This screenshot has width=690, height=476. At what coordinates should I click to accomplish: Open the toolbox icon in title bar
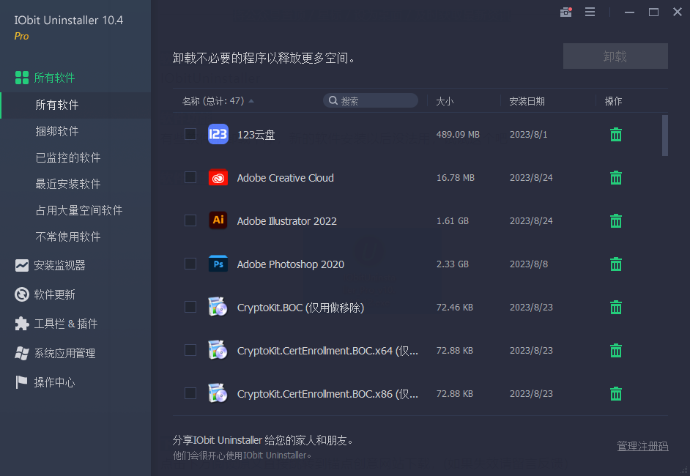(x=565, y=12)
